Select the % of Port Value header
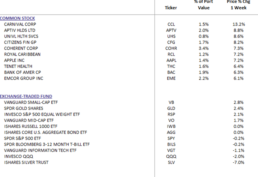Screen dimensions: 258x177 [204, 5]
